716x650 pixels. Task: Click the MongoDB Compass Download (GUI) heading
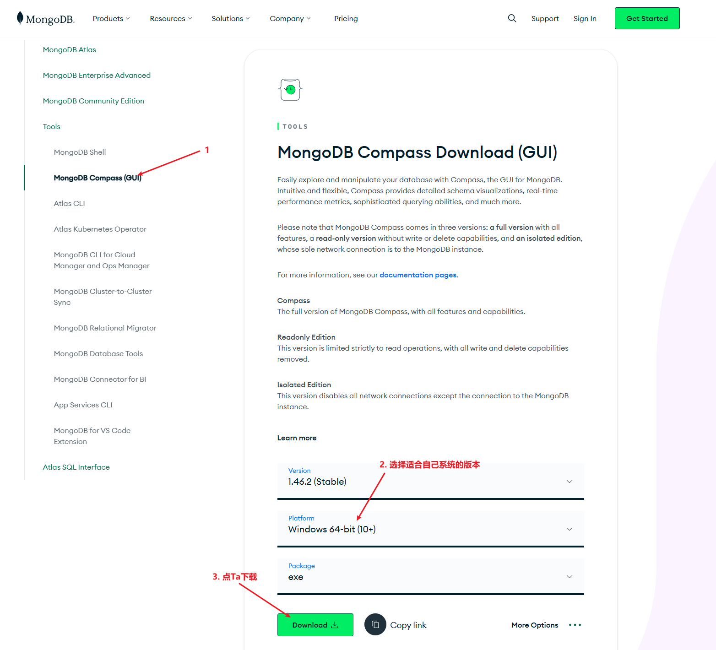point(417,152)
